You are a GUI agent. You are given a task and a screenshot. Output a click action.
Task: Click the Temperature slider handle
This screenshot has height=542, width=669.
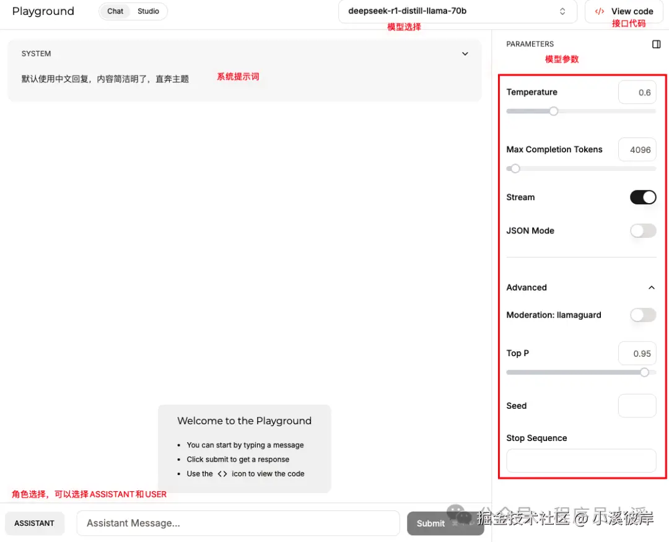(553, 111)
